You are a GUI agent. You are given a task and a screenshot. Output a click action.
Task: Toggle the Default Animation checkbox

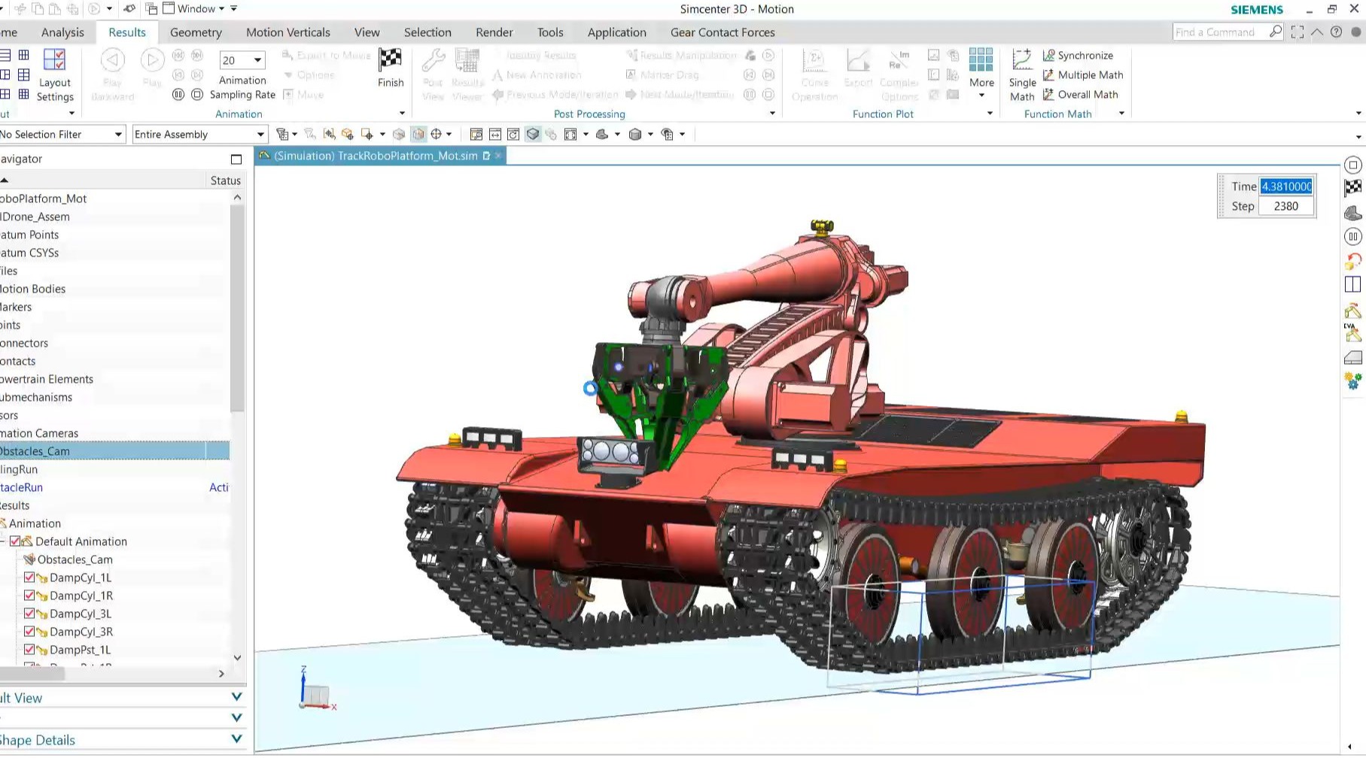[14, 541]
